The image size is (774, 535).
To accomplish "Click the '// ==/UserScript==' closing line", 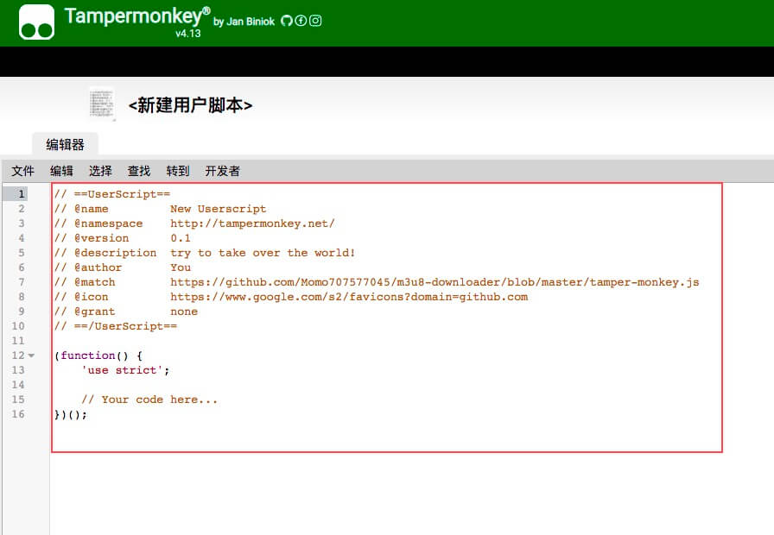I will point(116,326).
